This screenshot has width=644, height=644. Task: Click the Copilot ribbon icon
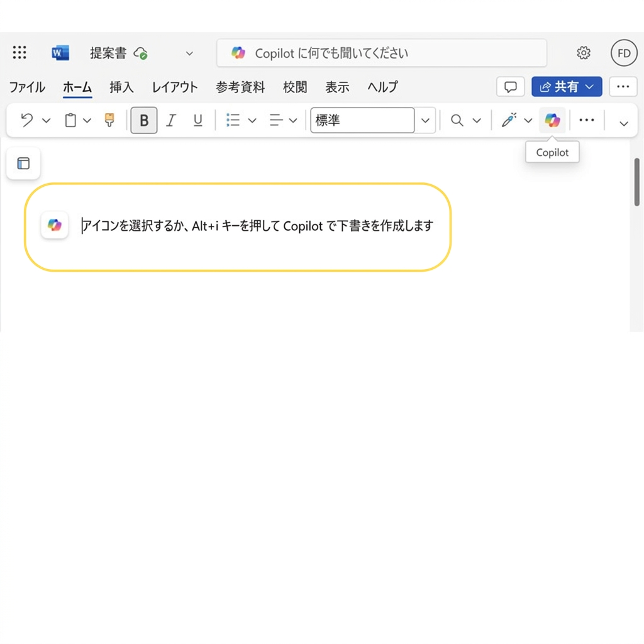pos(552,120)
